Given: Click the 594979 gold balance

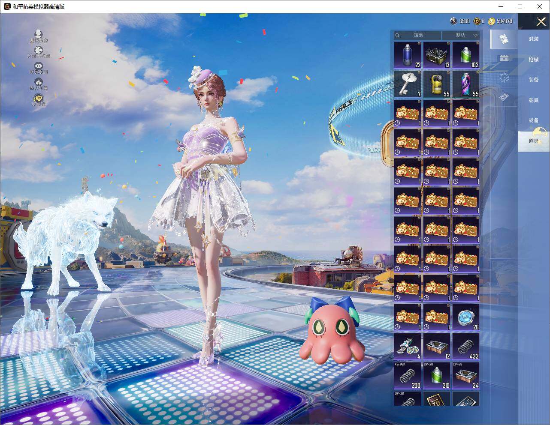Looking at the screenshot, I should (505, 21).
